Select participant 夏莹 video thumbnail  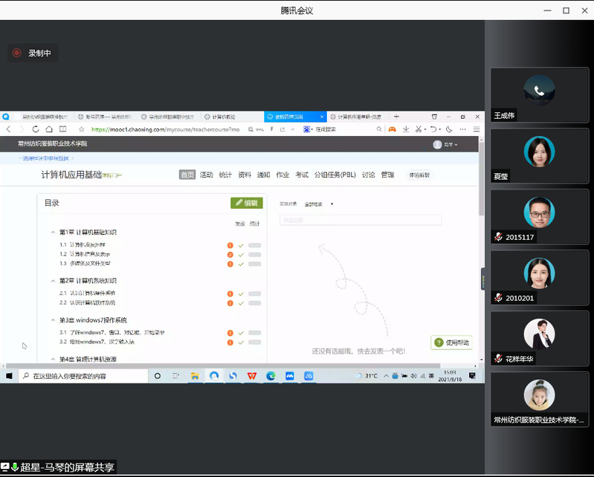tap(539, 157)
